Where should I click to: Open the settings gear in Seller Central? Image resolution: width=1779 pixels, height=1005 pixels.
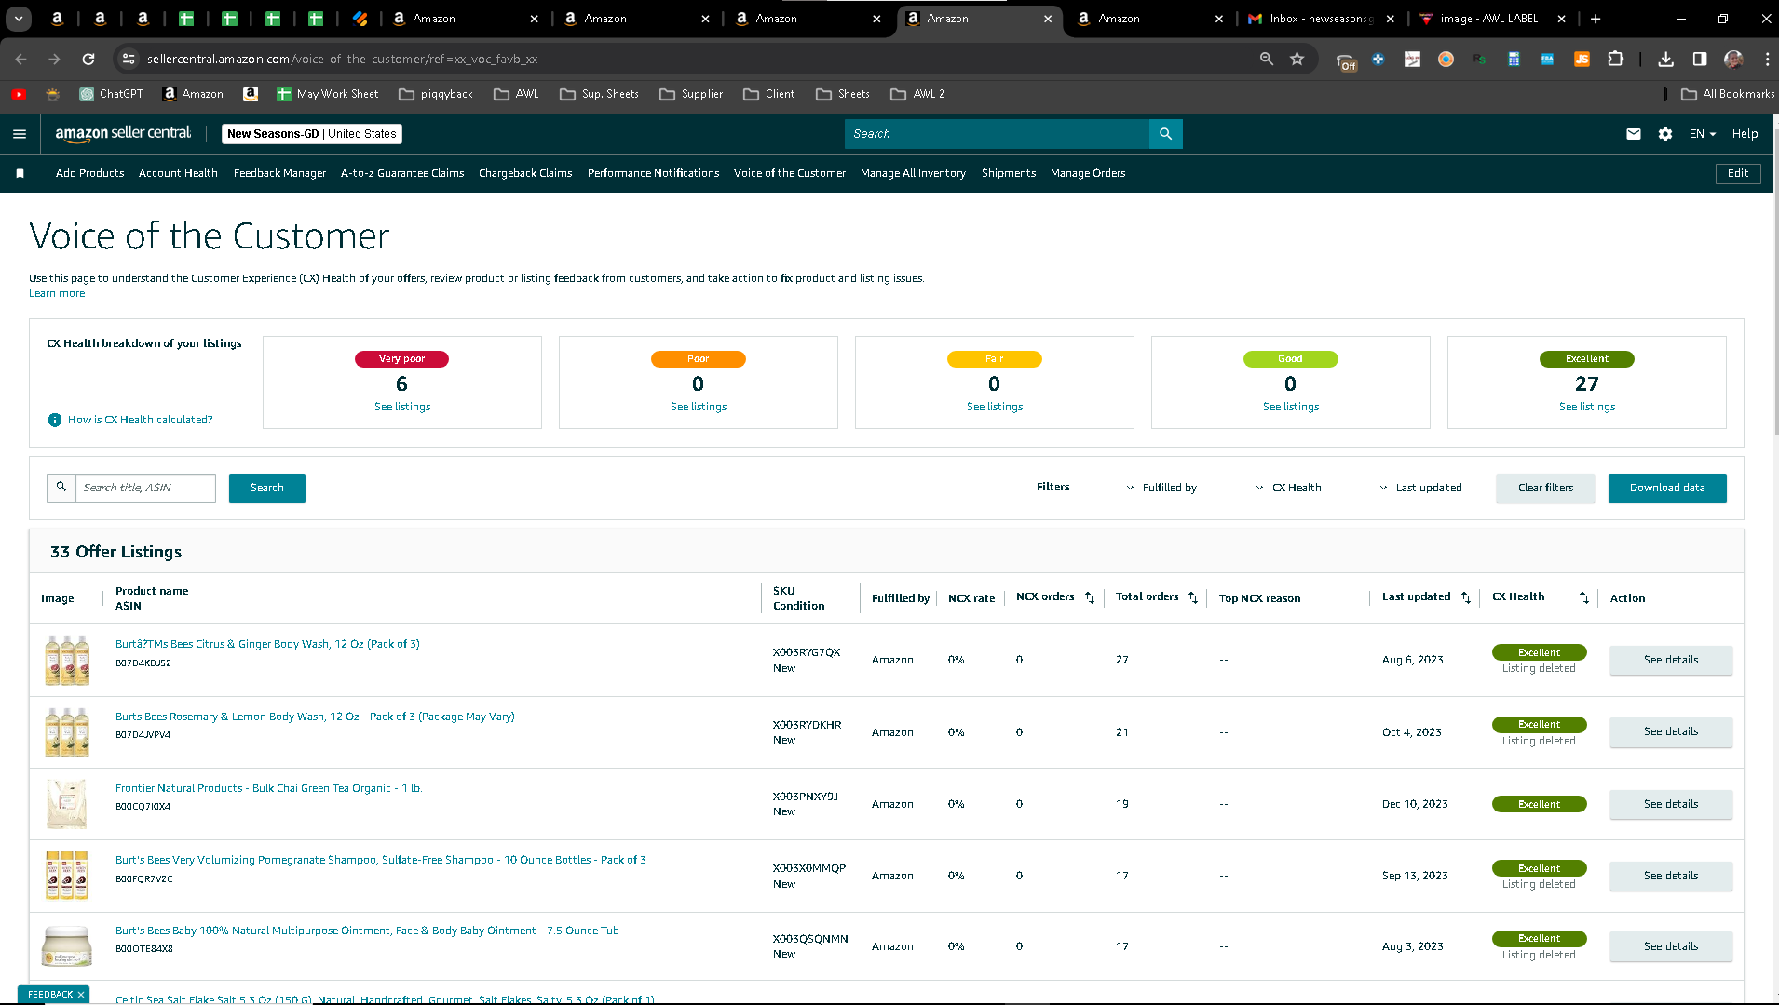point(1665,134)
